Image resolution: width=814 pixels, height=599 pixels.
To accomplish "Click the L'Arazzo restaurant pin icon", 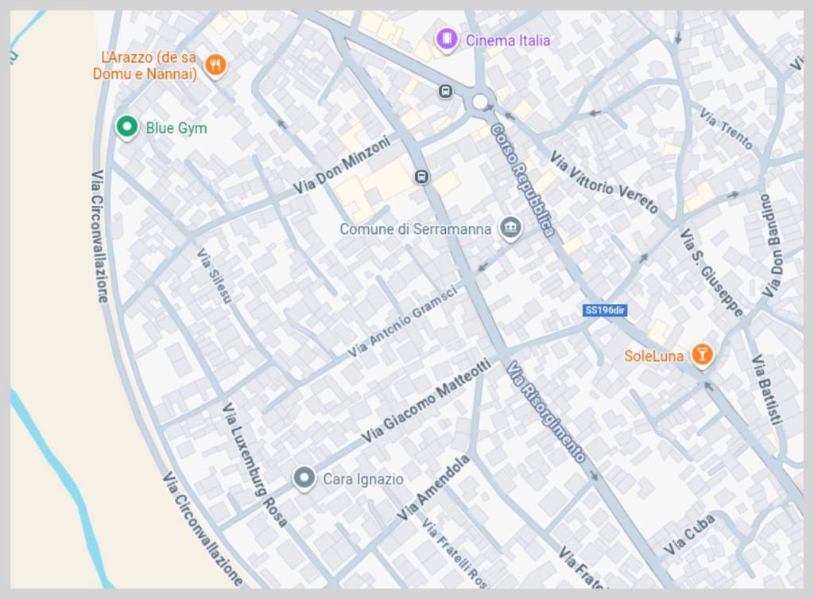I will pos(215,65).
